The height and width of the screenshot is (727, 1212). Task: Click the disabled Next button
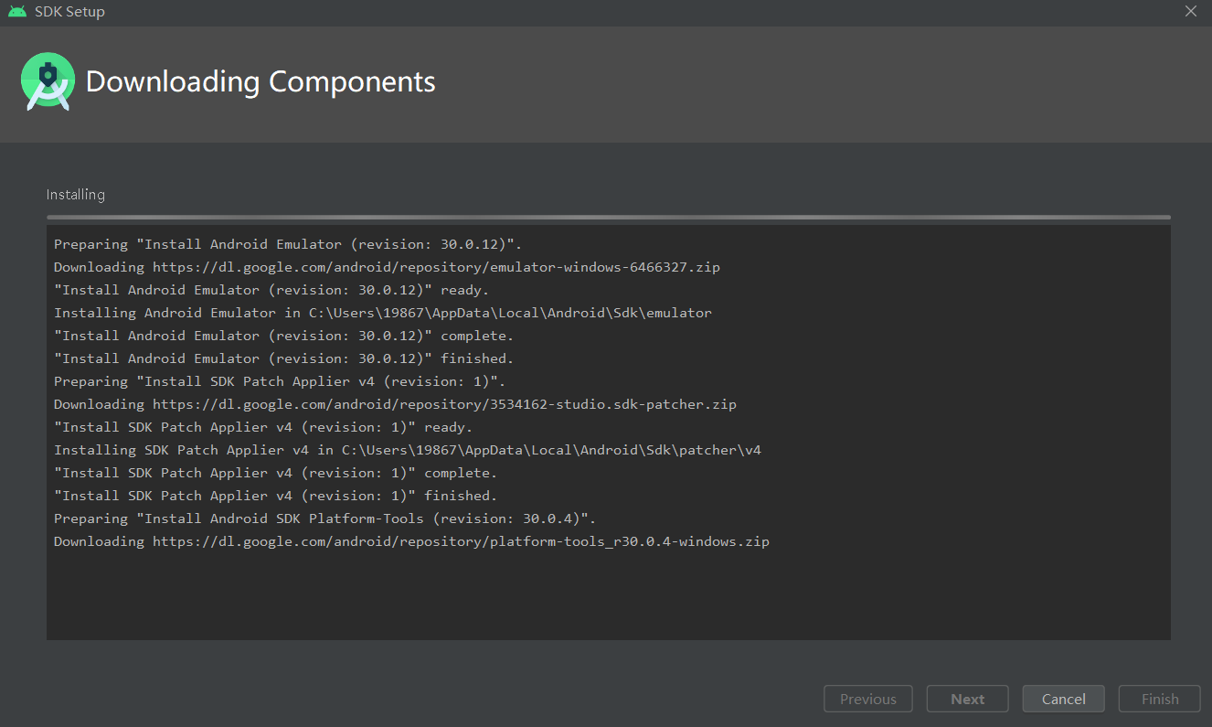[967, 699]
